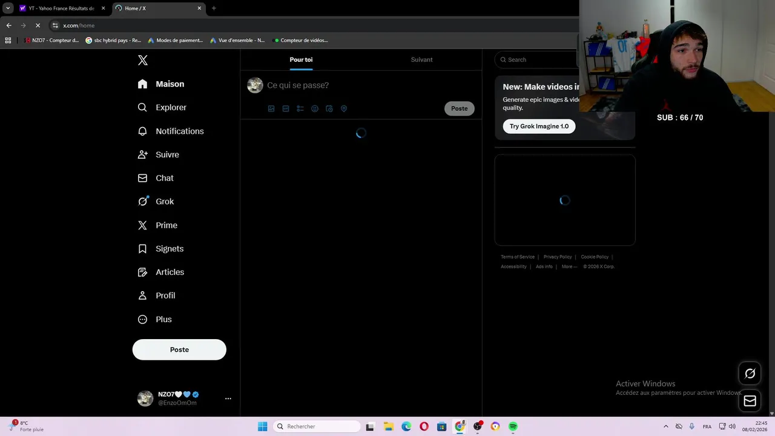Open Articles in the sidebar
This screenshot has width=775, height=436.
(161, 272)
